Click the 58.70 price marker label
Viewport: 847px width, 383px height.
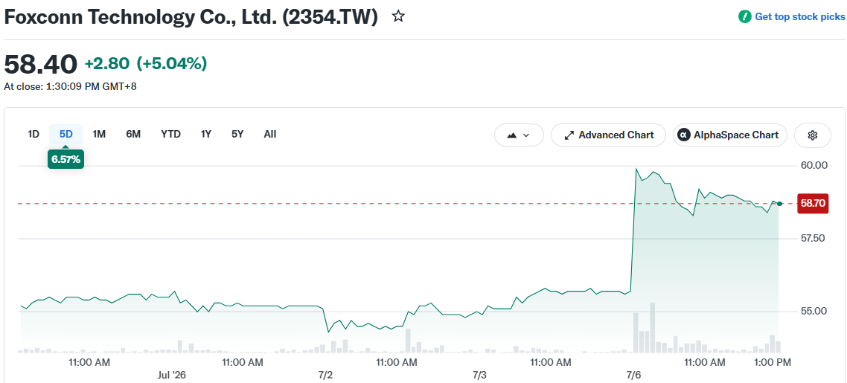[x=813, y=203]
